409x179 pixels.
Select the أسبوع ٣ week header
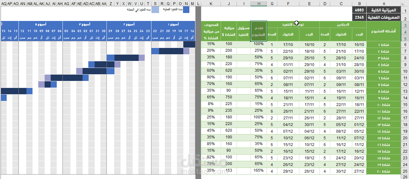pyautogui.click(x=85, y=24)
